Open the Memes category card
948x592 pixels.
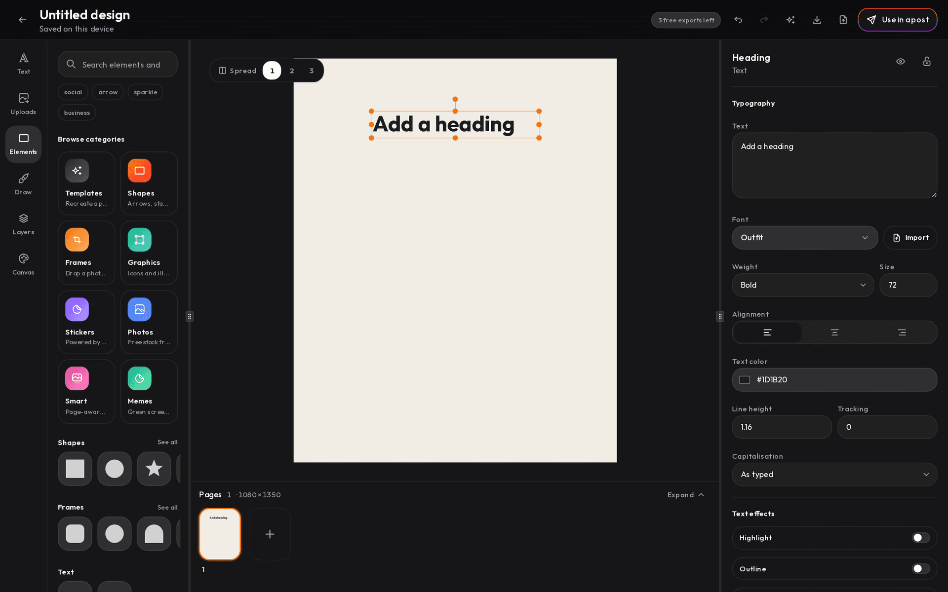pyautogui.click(x=149, y=392)
